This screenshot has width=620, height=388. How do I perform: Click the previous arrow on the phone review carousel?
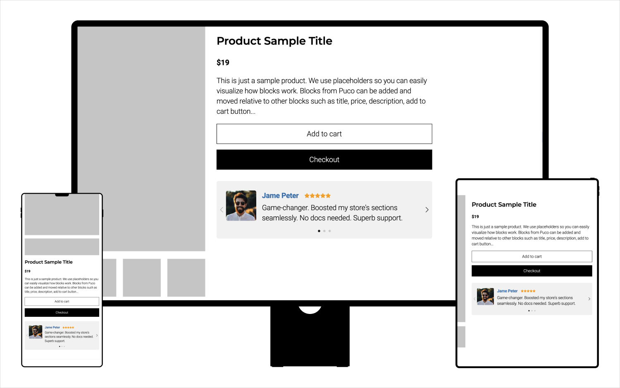point(28,335)
